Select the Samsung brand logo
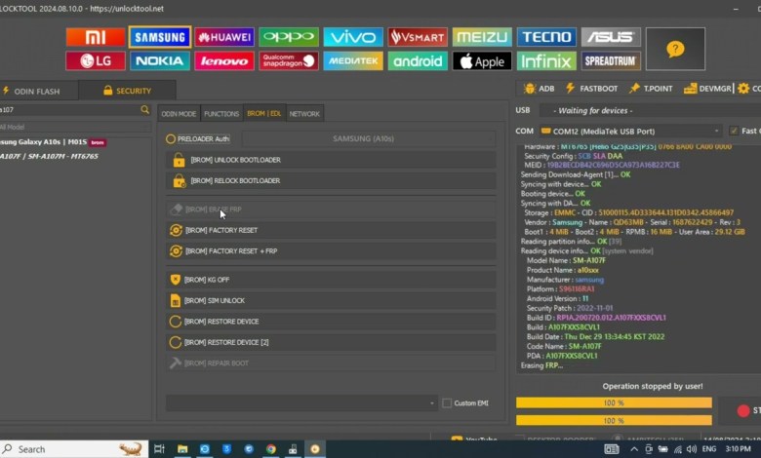Image resolution: width=761 pixels, height=458 pixels. click(x=159, y=37)
